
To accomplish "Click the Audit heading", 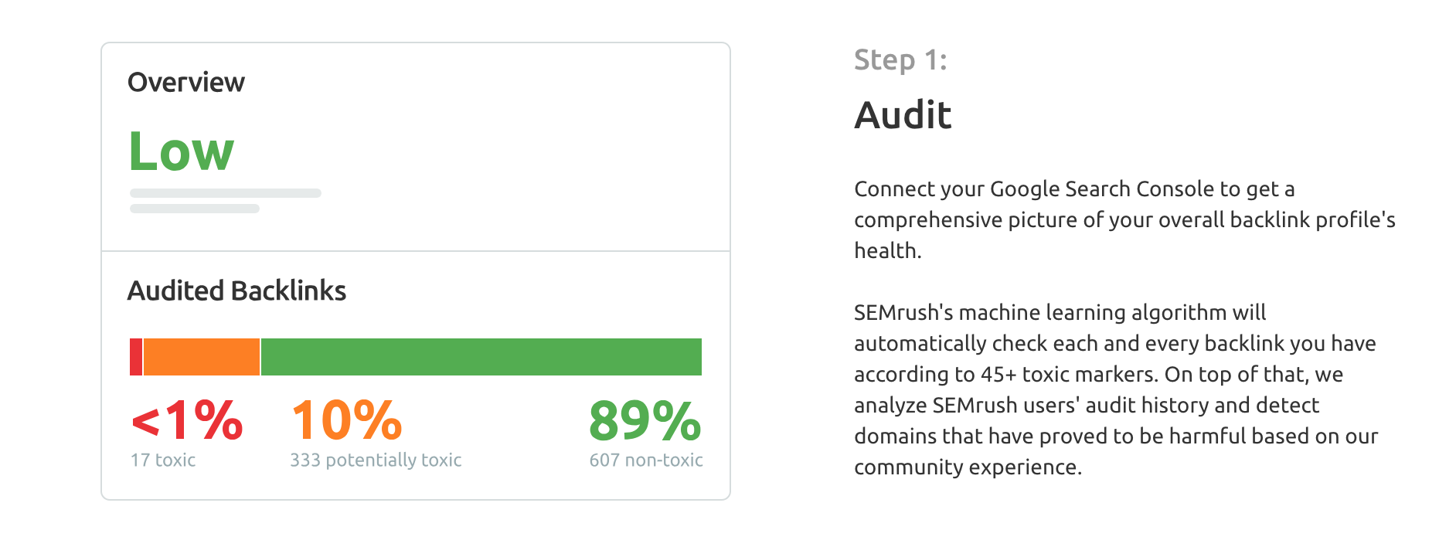I will (903, 115).
